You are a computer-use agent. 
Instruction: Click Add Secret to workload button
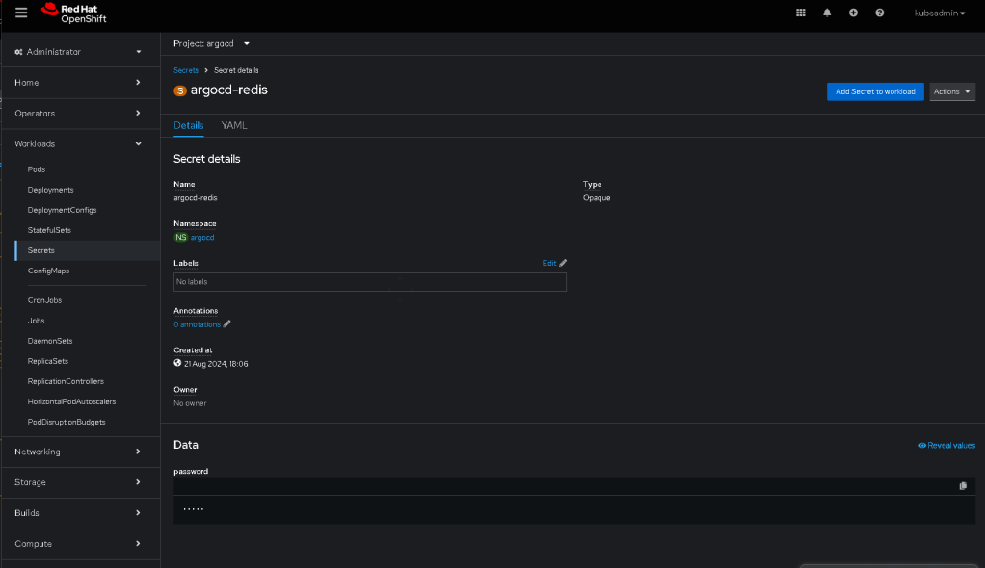pos(875,91)
